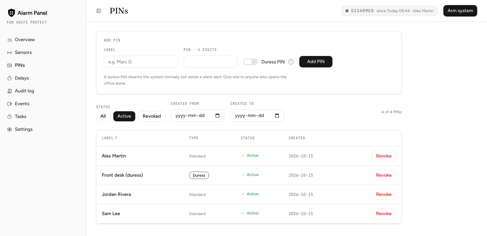Collapse the sidebar with the panel icon
The height and width of the screenshot is (236, 487).
tap(99, 11)
